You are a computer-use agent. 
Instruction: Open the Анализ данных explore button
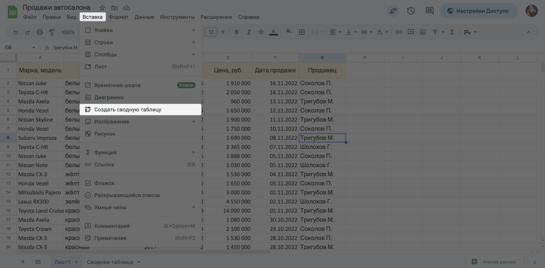pos(494,262)
